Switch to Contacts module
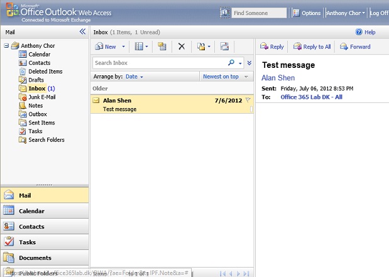The width and height of the screenshot is (389, 277). (45, 226)
